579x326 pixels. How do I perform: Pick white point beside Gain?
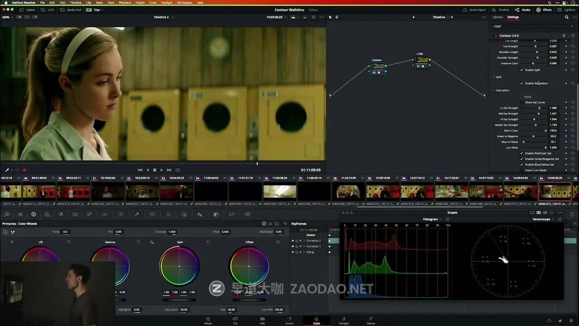152,242
